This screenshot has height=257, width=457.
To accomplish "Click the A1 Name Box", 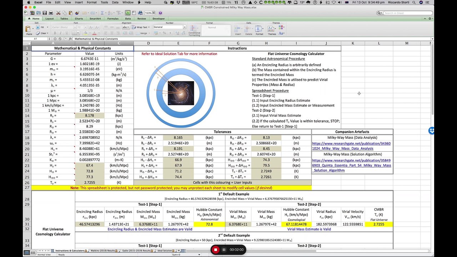I will click(x=36, y=39).
